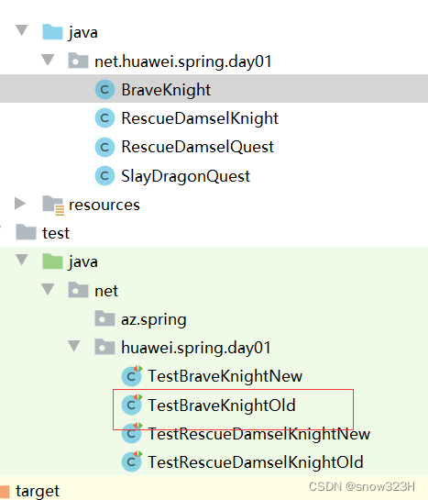Viewport: 428px width, 500px height.
Task: Click the green test java folder icon
Action: coord(52,261)
